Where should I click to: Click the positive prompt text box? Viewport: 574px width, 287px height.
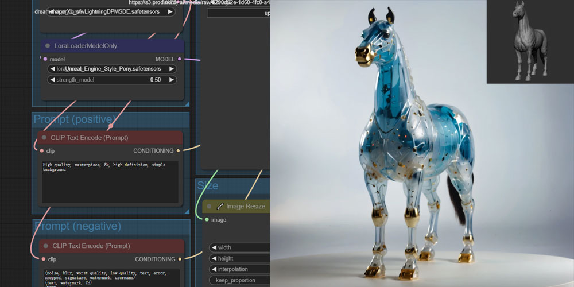[110, 182]
